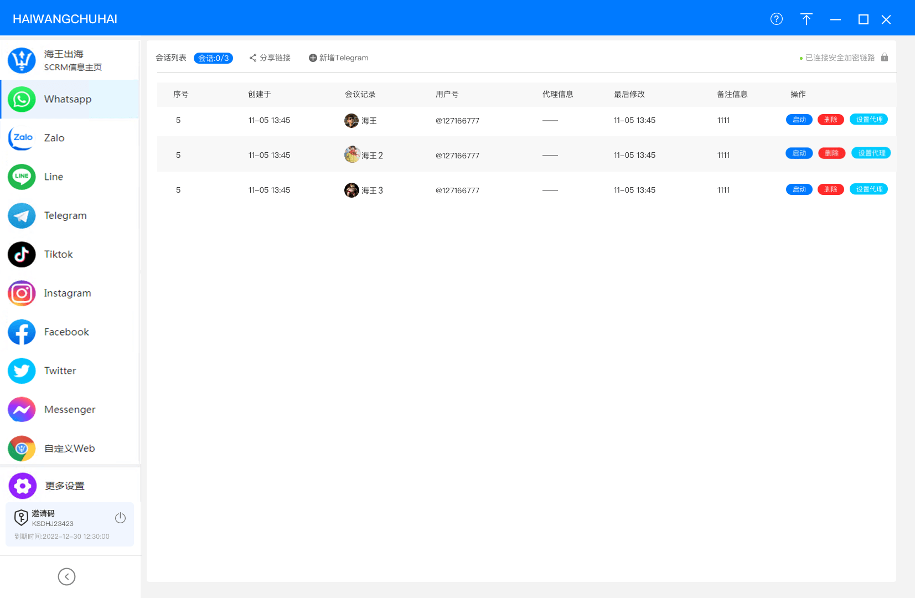Screen dimensions: 915x598
Task: Select the Line messenger icon
Action: pos(22,177)
